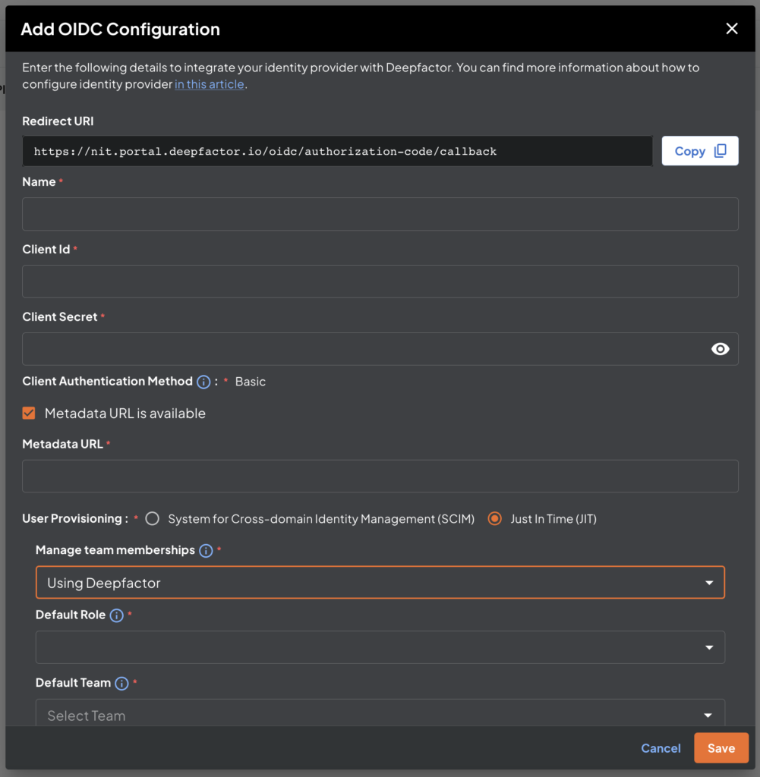Uncheck 'Metadata URL is available' checkbox
The image size is (760, 777).
29,413
